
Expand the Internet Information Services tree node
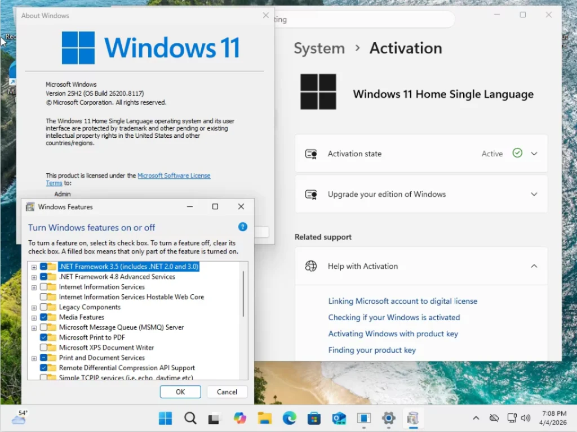(34, 287)
